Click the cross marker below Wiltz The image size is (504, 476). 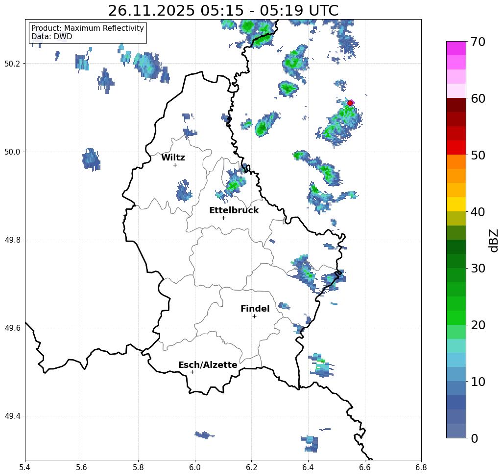[x=175, y=165]
